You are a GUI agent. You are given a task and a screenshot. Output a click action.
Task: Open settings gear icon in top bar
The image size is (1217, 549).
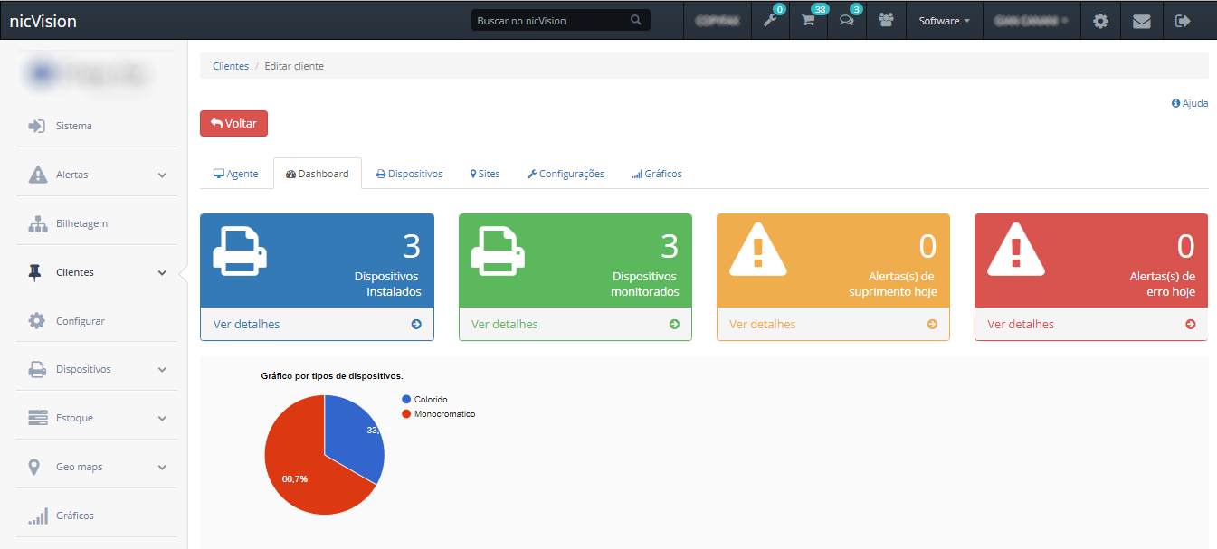click(1100, 21)
